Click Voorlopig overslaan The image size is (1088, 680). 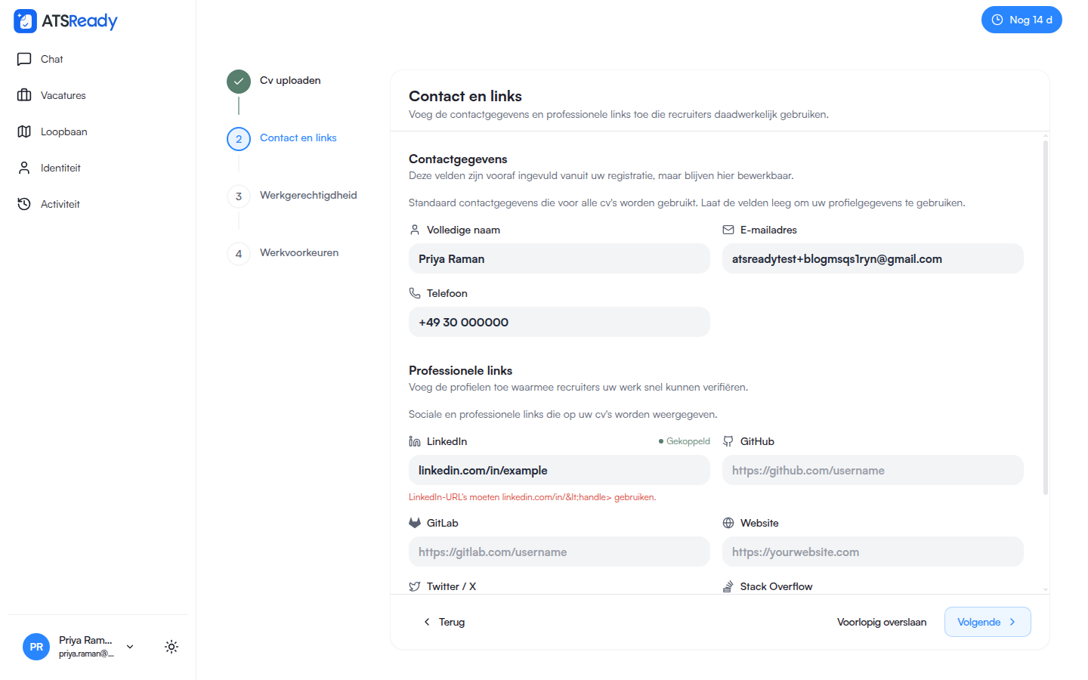tap(882, 622)
